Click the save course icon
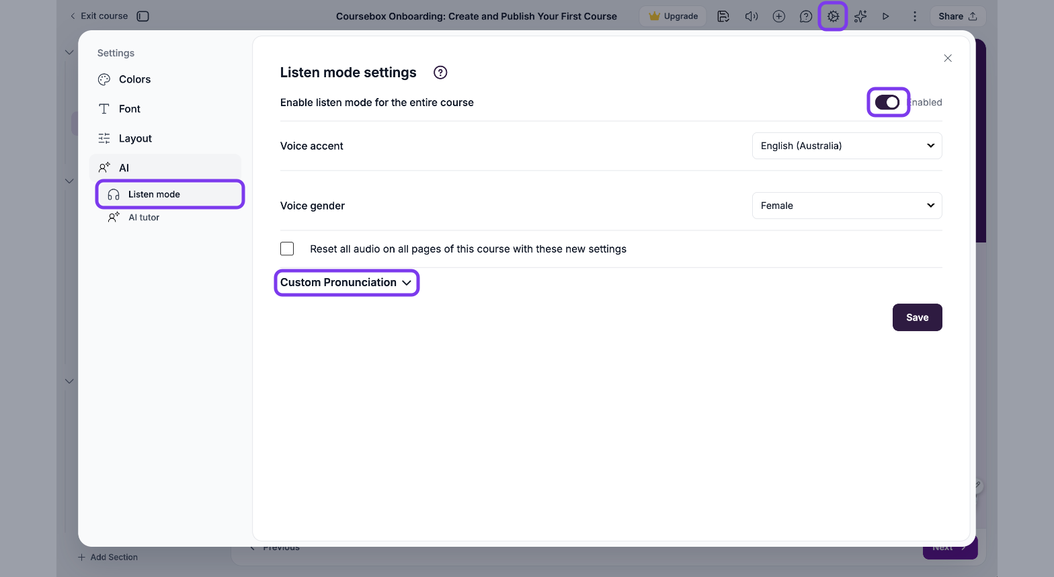 tap(723, 16)
